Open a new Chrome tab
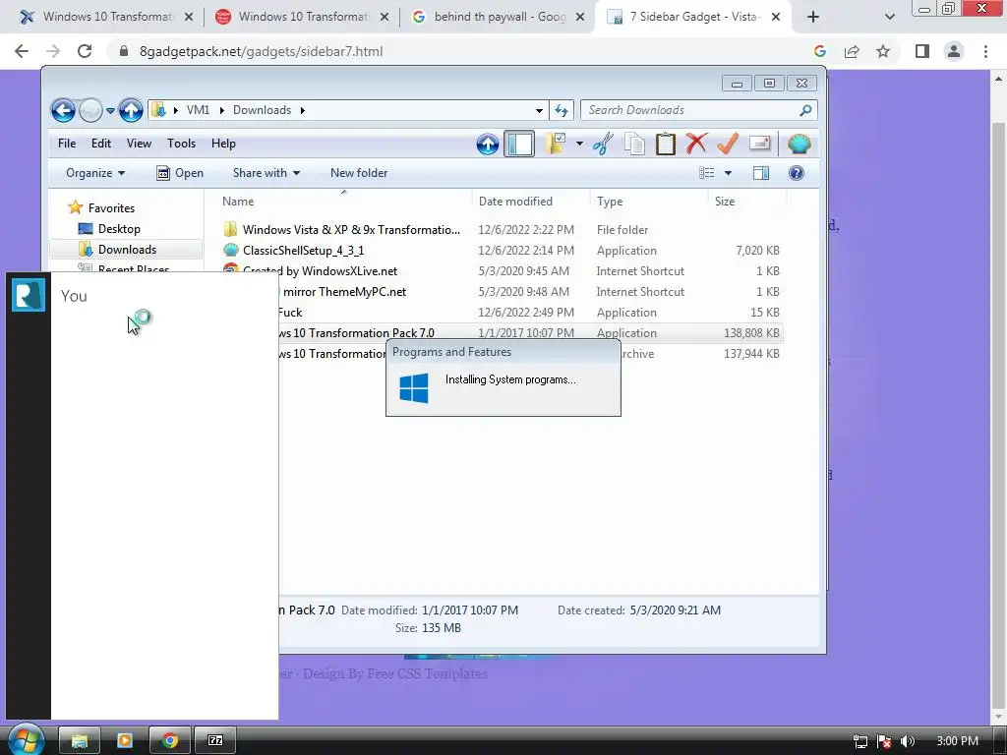This screenshot has width=1007, height=755. coord(813,17)
